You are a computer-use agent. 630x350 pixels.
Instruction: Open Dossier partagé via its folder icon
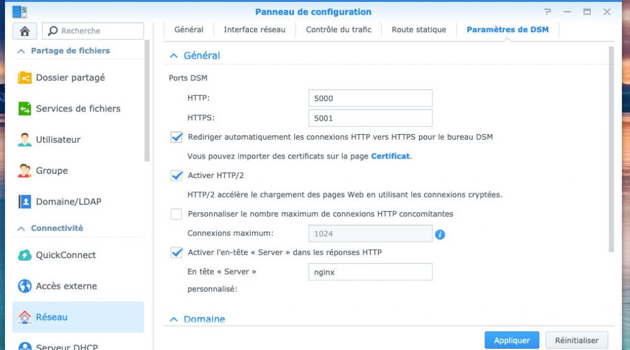point(25,78)
